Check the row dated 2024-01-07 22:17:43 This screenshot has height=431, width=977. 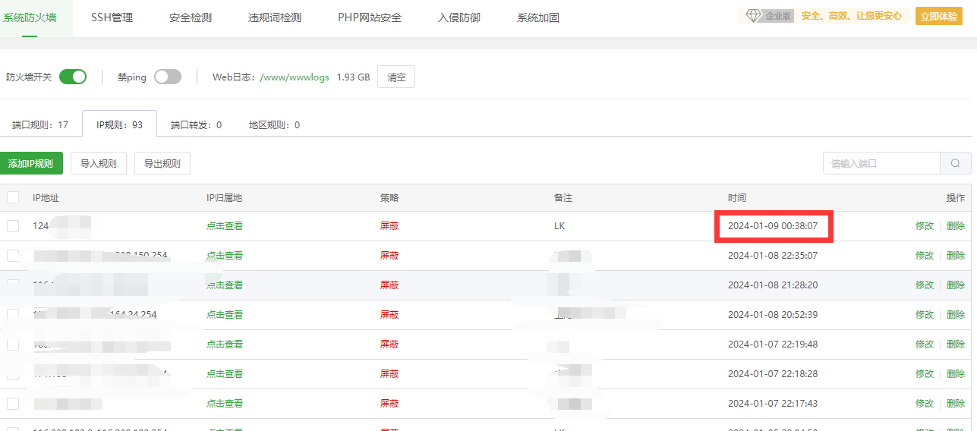click(13, 403)
